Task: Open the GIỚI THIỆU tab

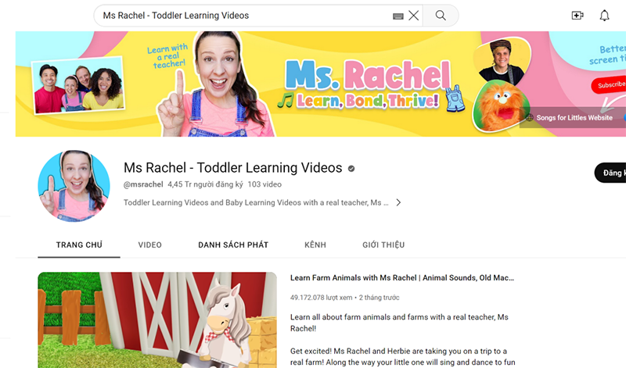Action: click(383, 245)
